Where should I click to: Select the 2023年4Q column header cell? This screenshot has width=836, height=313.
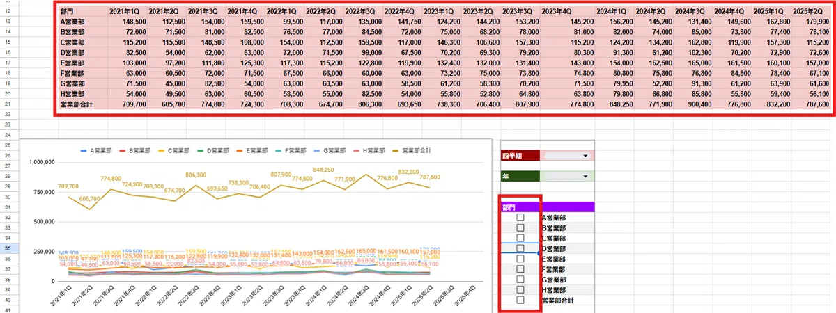tap(566, 12)
